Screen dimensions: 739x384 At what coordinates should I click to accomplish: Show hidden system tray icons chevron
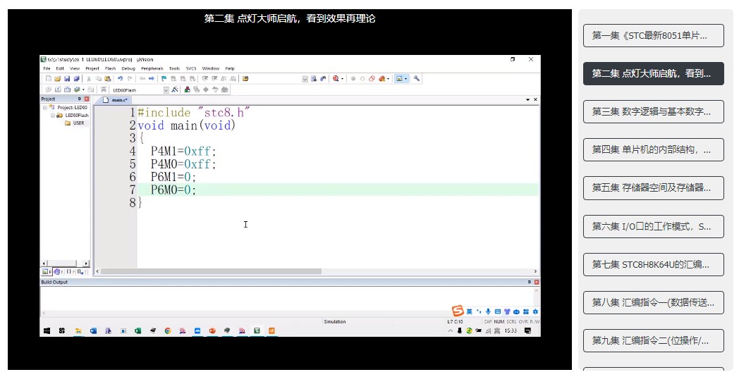coord(450,330)
